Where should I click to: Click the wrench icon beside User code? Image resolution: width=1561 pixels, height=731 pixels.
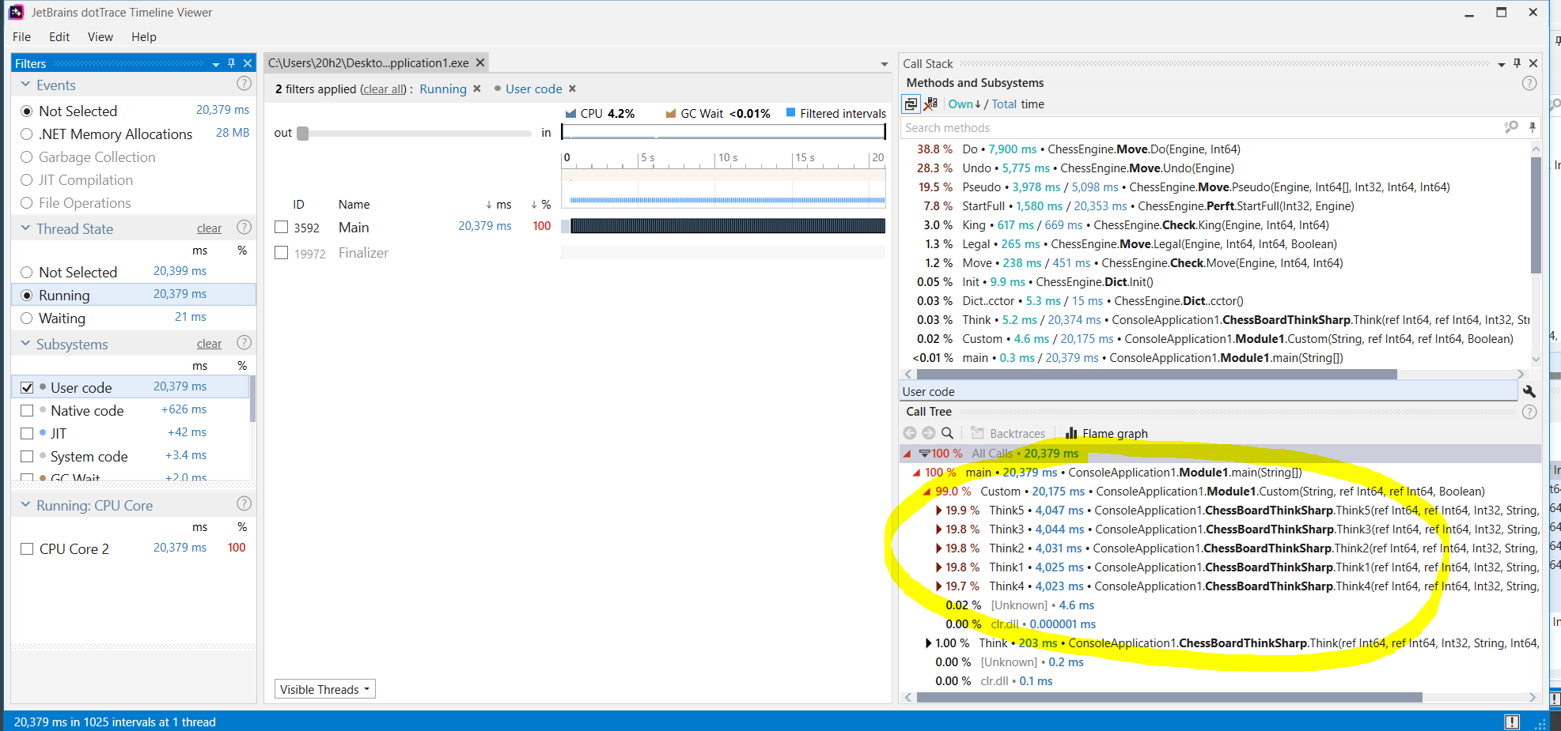[1529, 391]
